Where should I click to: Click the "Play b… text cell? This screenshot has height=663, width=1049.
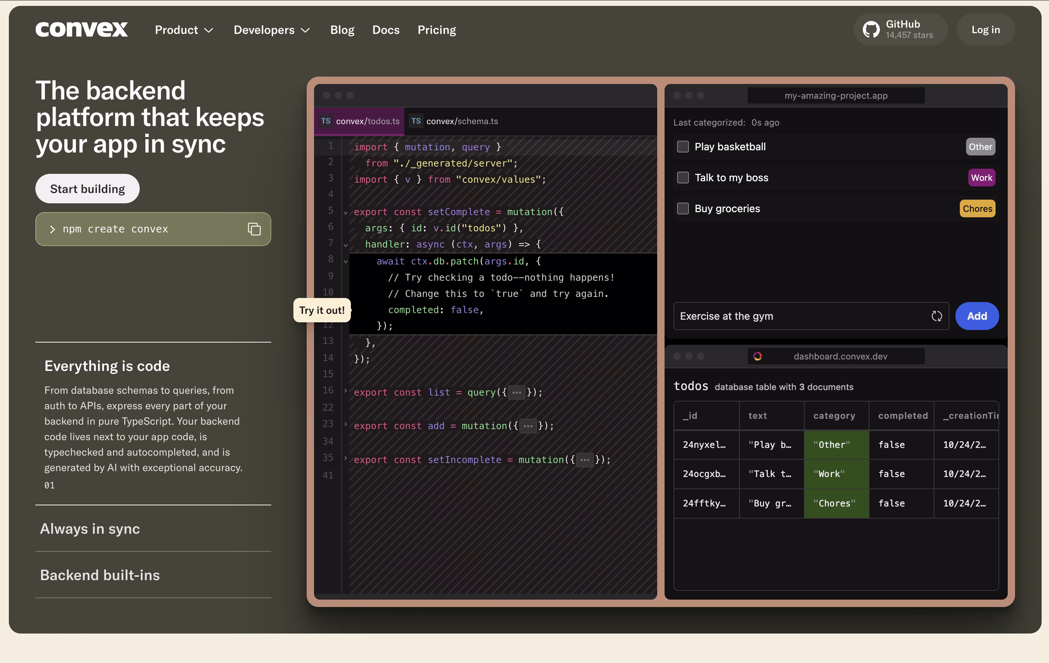[771, 445]
